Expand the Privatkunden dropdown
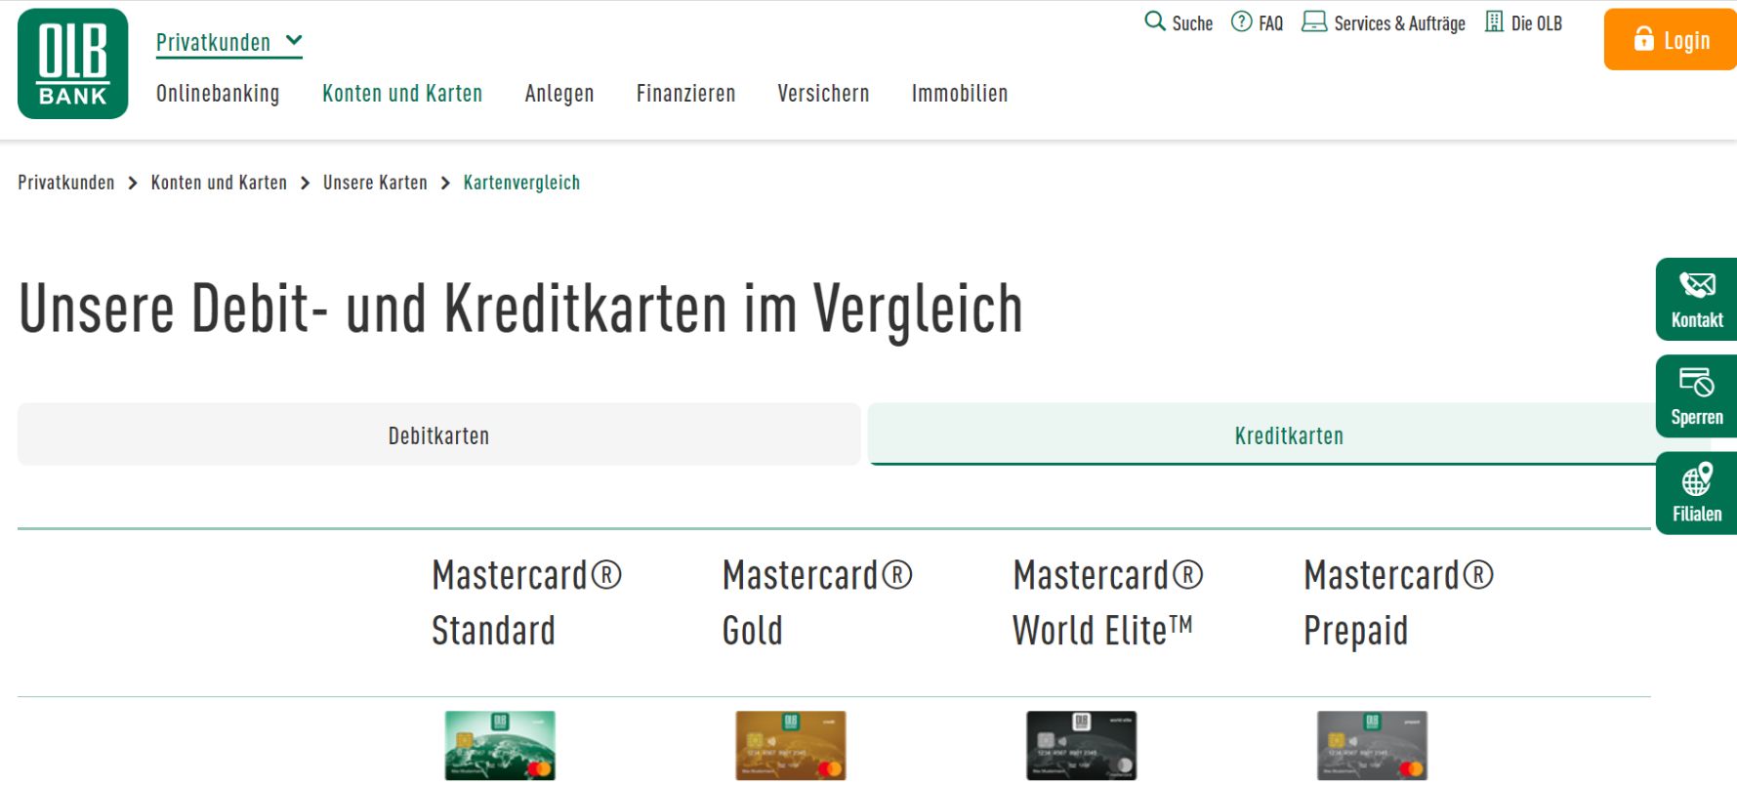Image resolution: width=1737 pixels, height=785 pixels. tap(229, 42)
